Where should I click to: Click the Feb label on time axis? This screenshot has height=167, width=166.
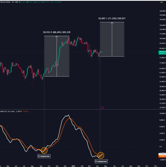[x=82, y=166]
